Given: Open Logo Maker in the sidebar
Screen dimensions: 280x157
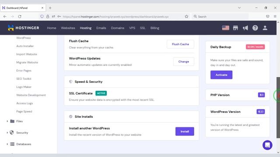Looking at the screenshot, I should pyautogui.click(x=24, y=87).
